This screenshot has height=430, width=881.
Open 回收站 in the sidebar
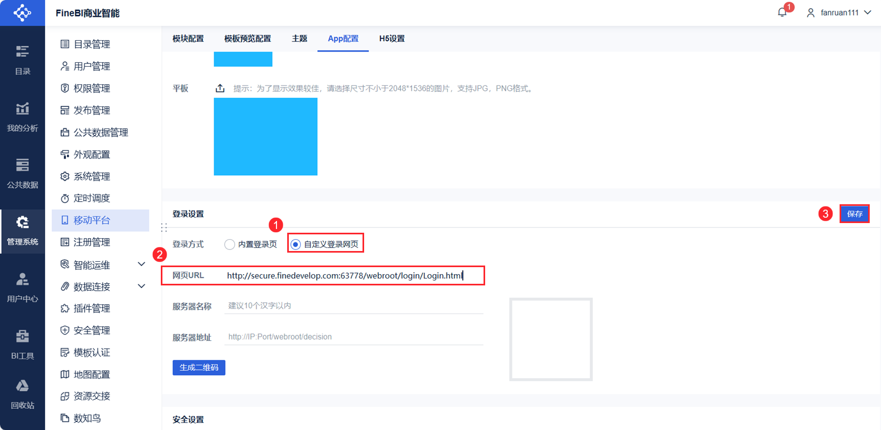(x=22, y=394)
